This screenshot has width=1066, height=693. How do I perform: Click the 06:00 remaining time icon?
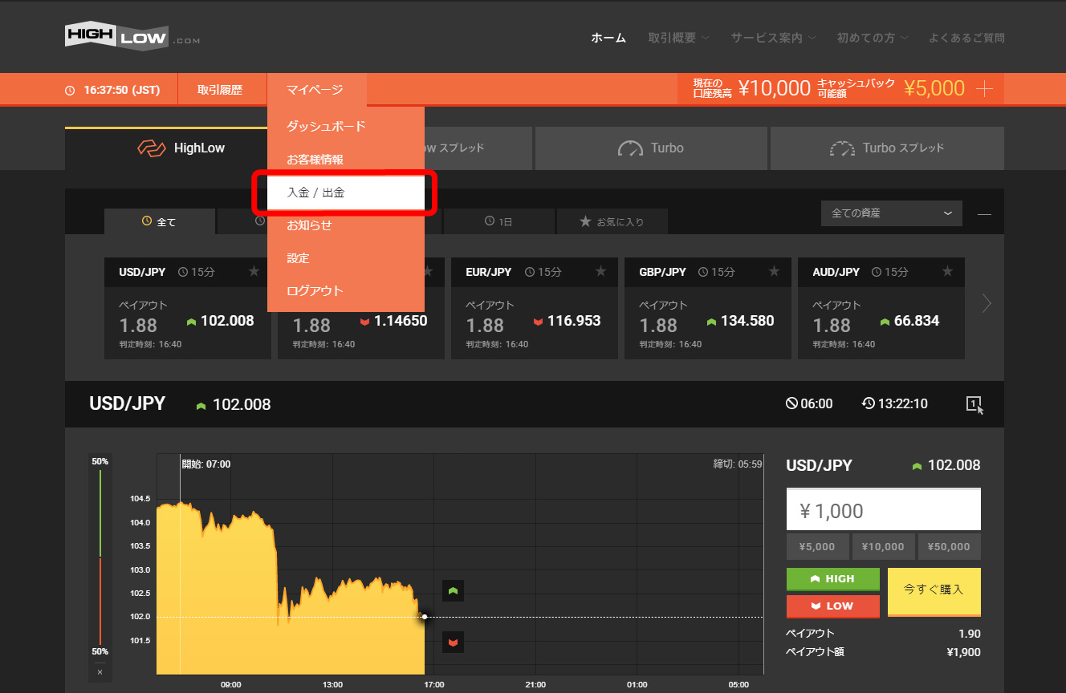coord(791,403)
